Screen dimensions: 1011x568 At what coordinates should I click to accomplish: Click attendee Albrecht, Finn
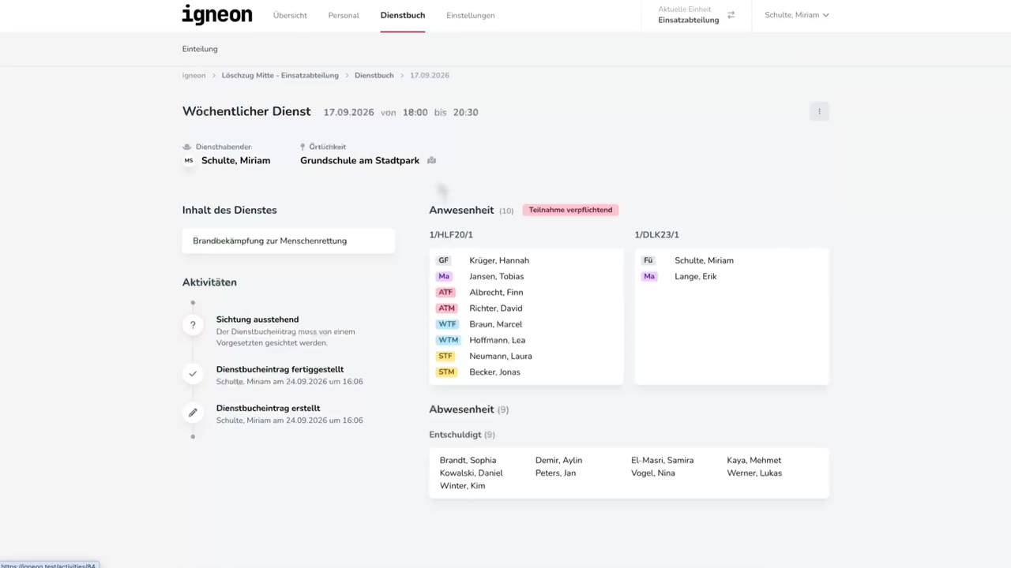click(496, 293)
